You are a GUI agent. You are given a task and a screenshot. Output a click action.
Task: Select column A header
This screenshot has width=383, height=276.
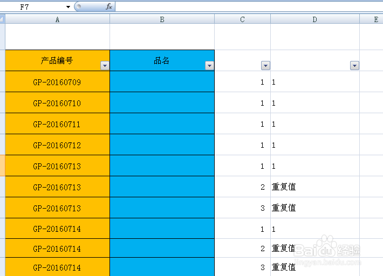57,19
